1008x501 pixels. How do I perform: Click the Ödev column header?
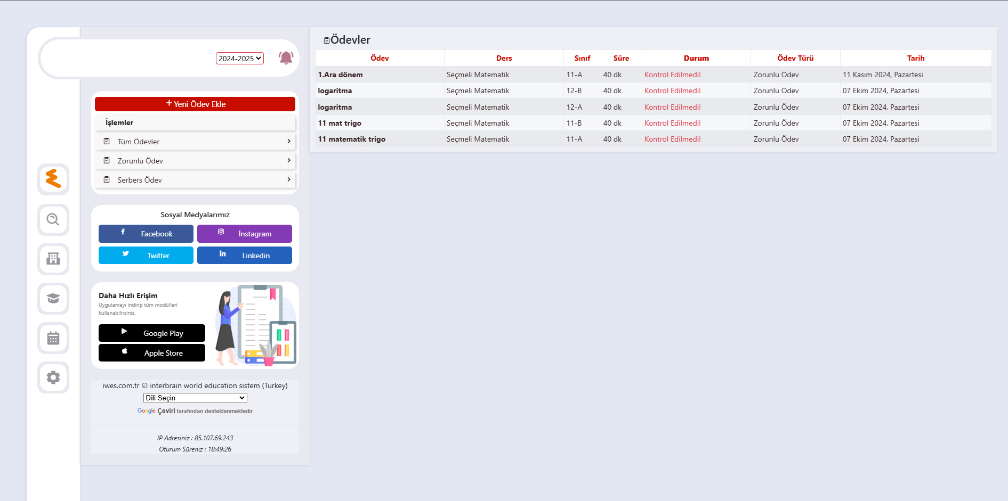coord(380,58)
